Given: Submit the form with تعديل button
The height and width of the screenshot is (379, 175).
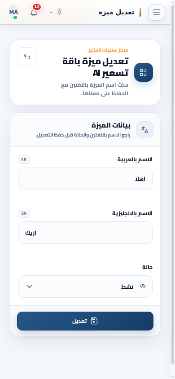Looking at the screenshot, I should 85,321.
